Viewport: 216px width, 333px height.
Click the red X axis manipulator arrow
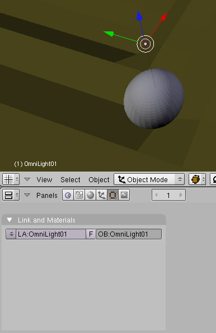[x=163, y=17]
